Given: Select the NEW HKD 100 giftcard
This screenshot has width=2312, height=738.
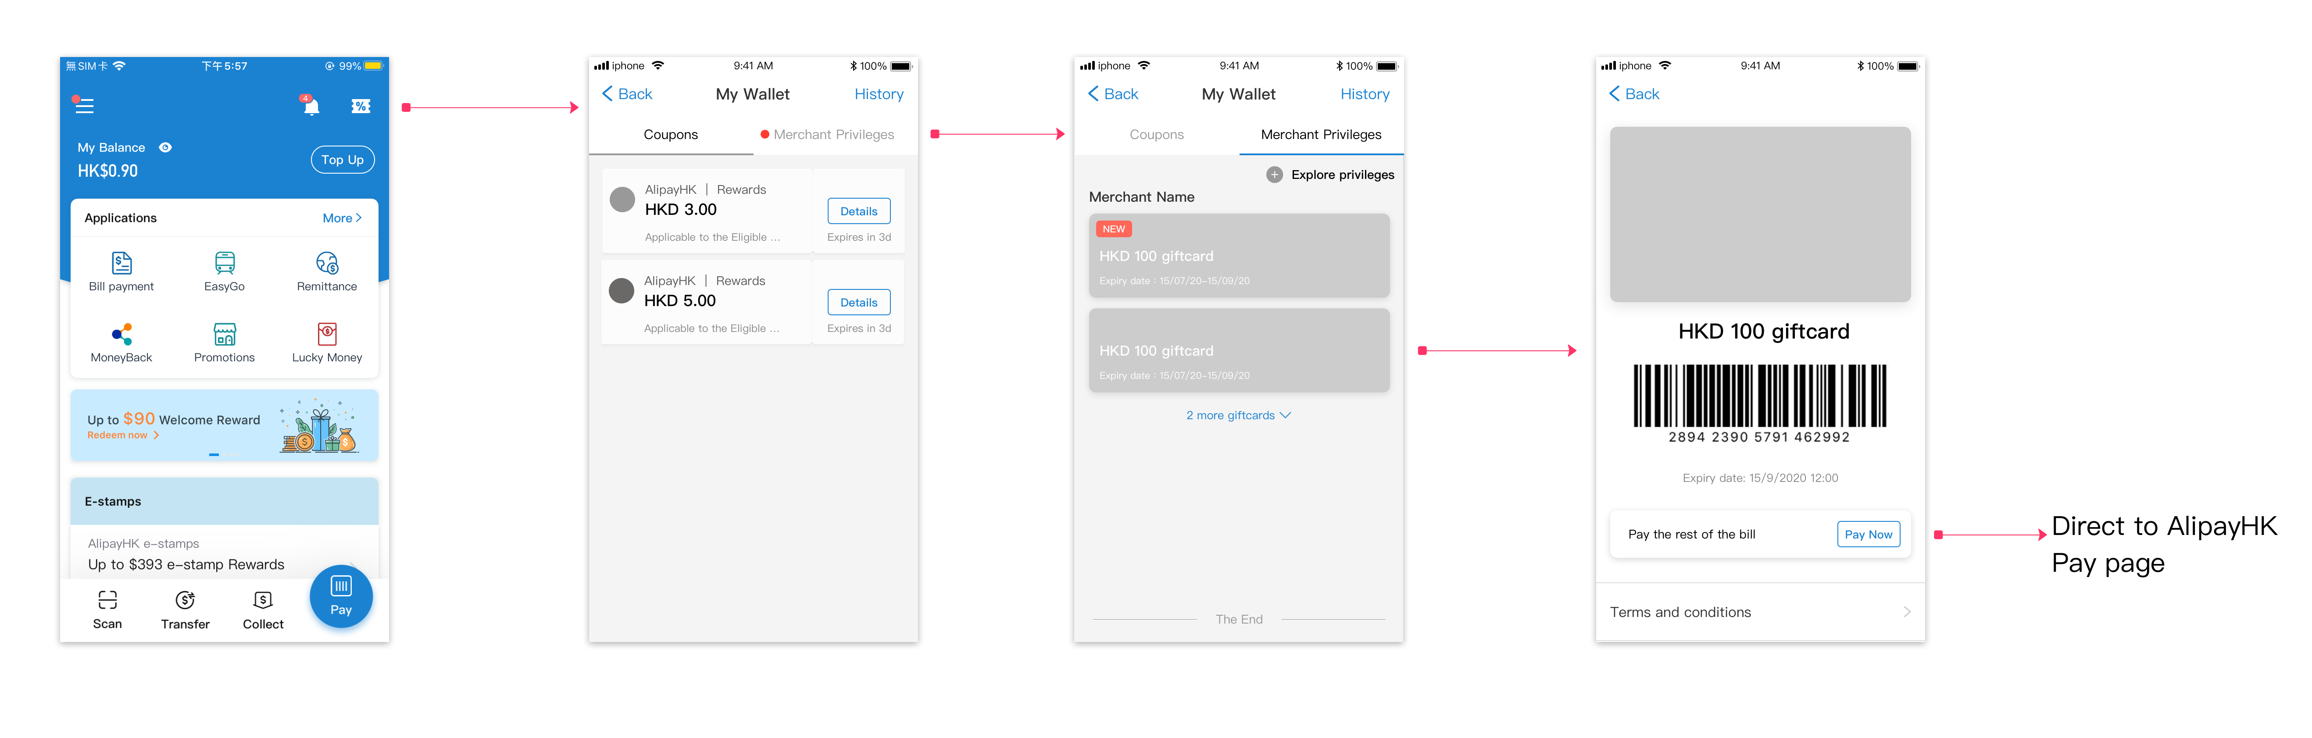Looking at the screenshot, I should [x=1239, y=256].
